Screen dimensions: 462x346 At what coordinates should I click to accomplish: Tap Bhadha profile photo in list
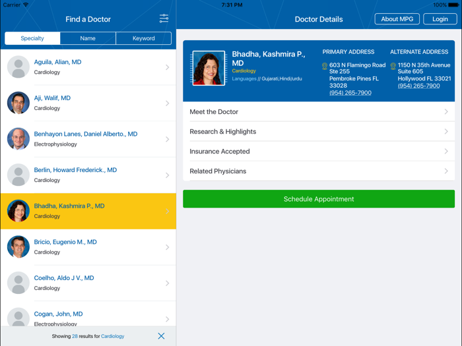point(18,211)
